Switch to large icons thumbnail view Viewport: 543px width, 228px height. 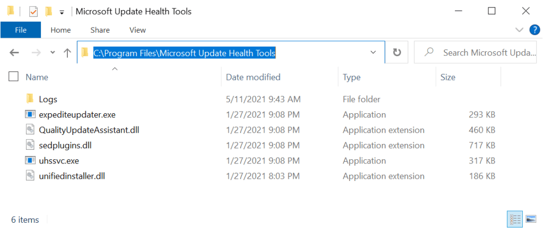tap(530, 218)
